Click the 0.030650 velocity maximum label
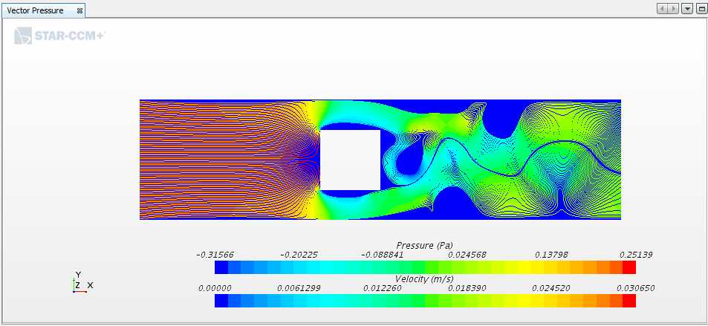The image size is (708, 326). (636, 288)
